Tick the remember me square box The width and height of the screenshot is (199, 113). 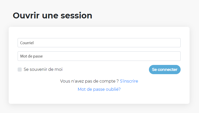(20, 70)
